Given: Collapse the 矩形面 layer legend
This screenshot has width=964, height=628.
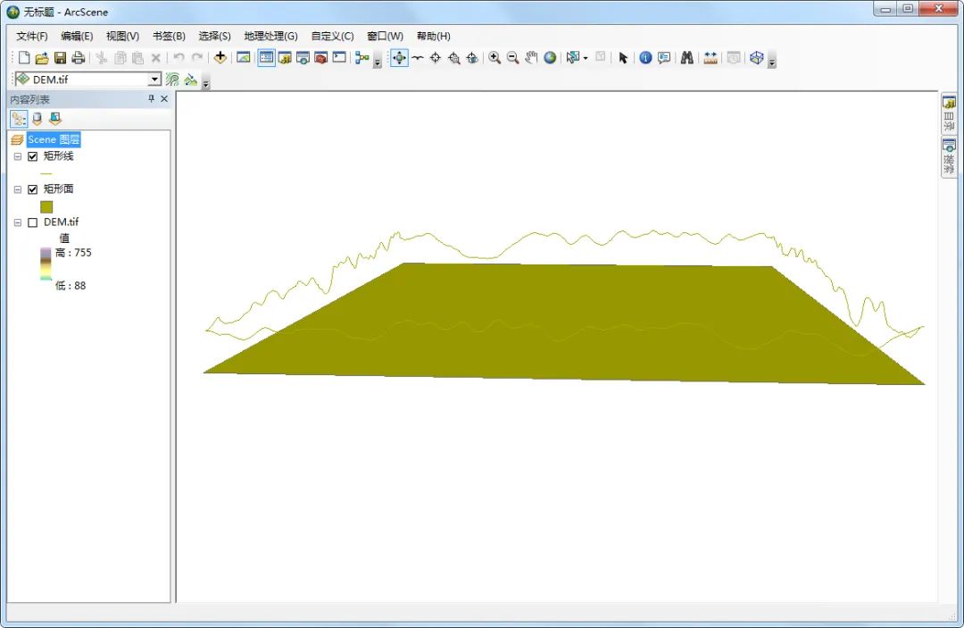Looking at the screenshot, I should click(18, 189).
